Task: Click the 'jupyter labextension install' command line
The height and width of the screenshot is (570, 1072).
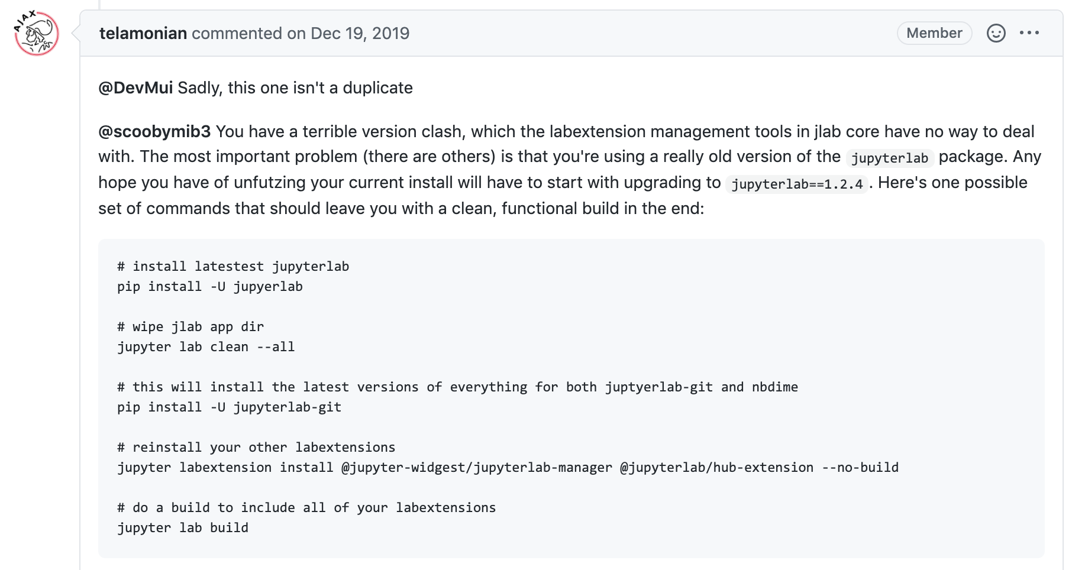Action: click(x=508, y=468)
